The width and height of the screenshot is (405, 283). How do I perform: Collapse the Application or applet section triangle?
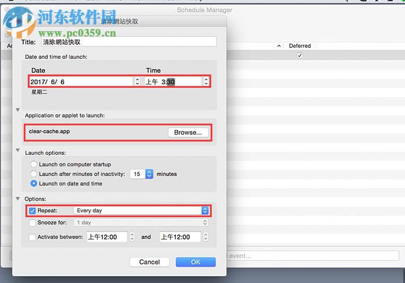[x=17, y=110]
